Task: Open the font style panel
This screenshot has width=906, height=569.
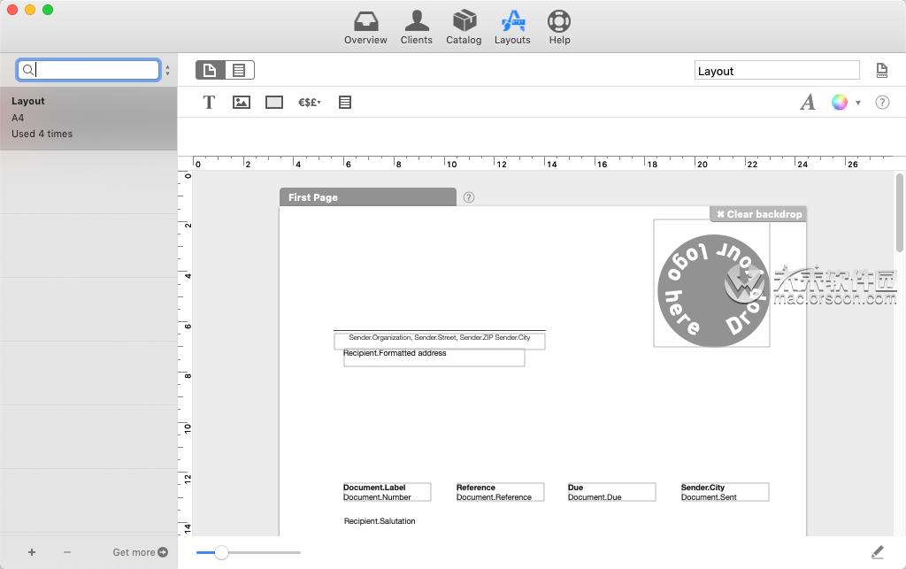Action: coord(807,103)
